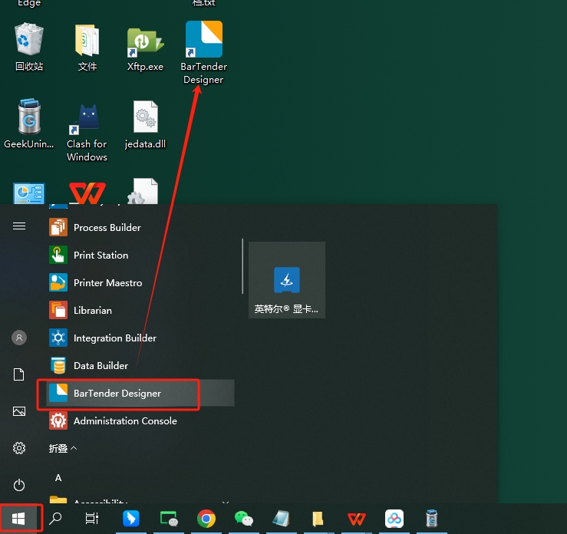This screenshot has width=567, height=534.
Task: Launch BarTender Designer from Start menu
Action: click(141, 393)
